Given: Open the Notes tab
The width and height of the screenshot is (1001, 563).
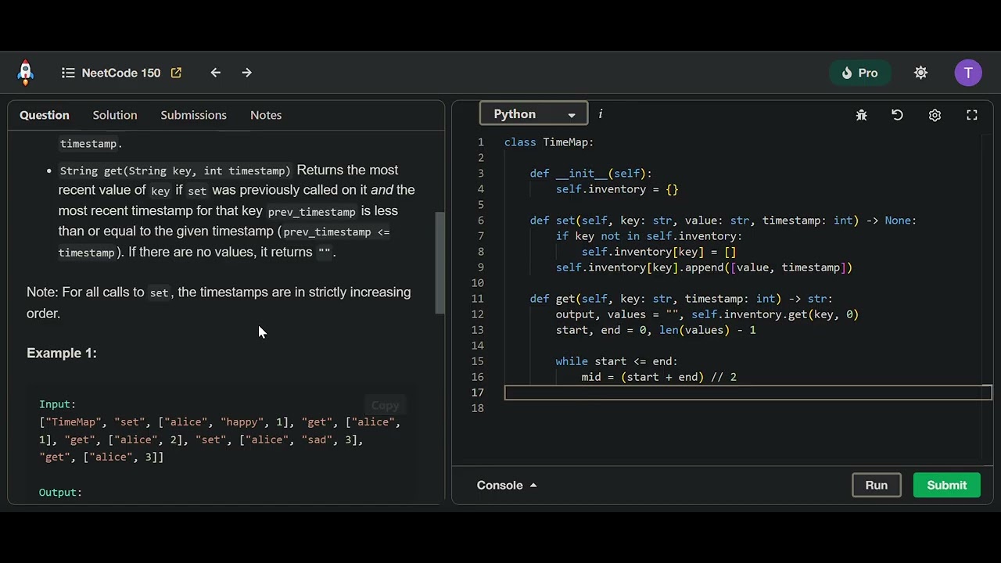Looking at the screenshot, I should click(x=266, y=115).
